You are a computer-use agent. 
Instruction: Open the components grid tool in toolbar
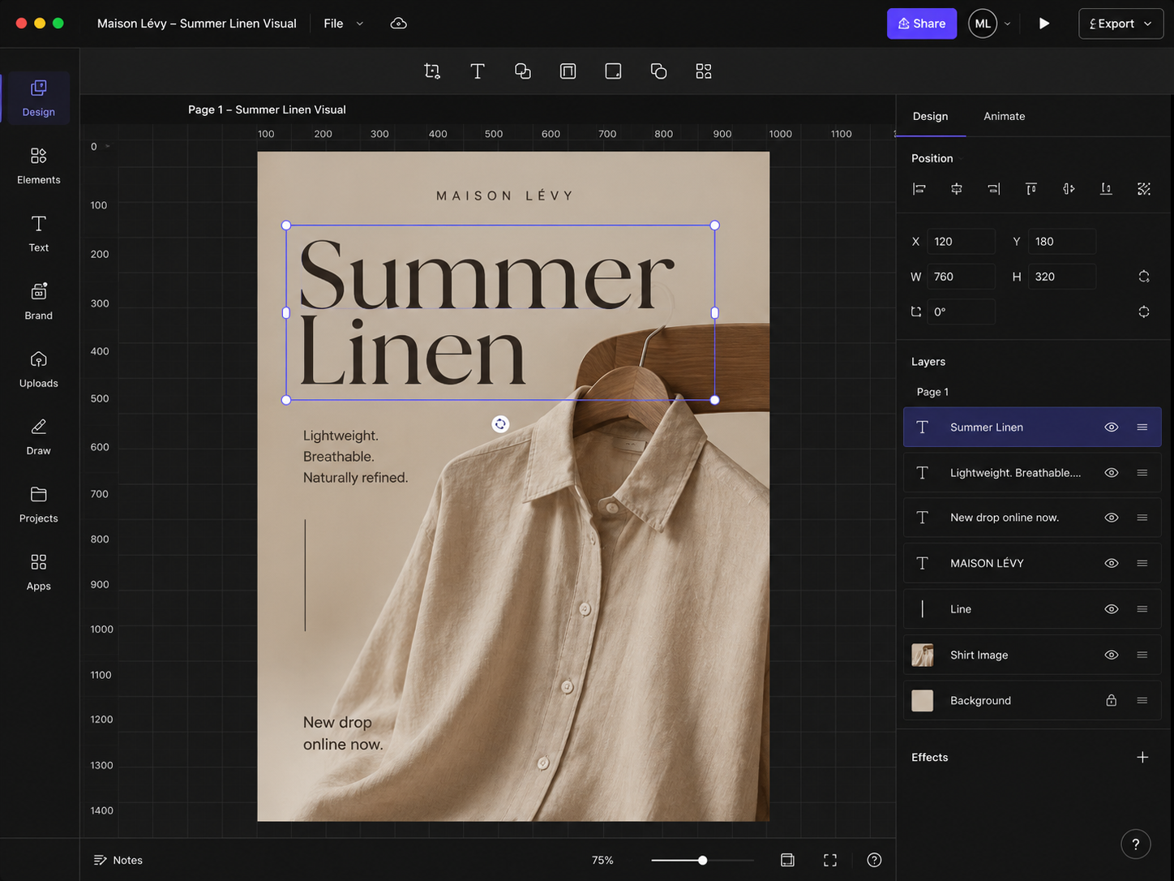click(704, 71)
